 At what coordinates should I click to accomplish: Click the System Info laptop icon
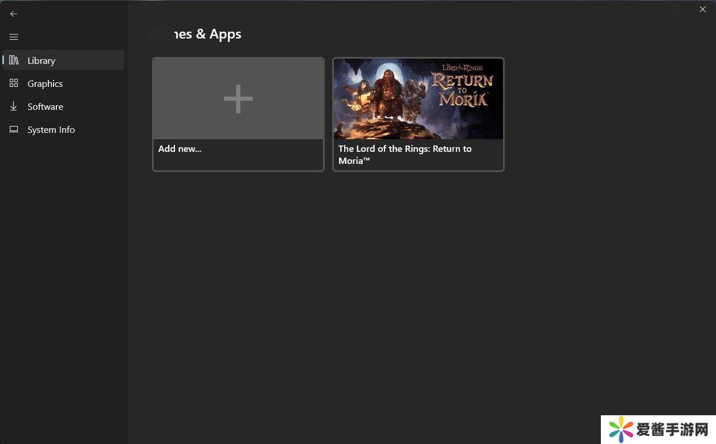14,129
